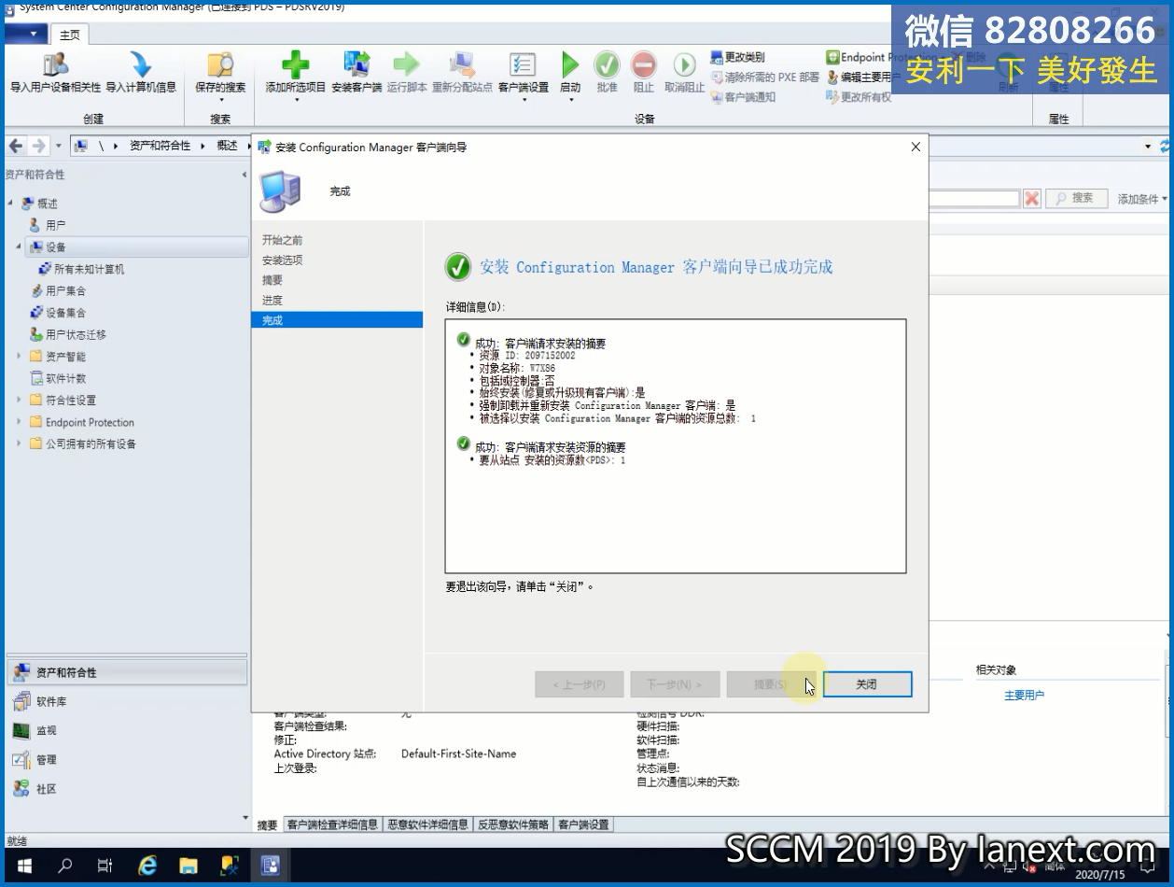
Task: Expand the Compliance Settings (符合性设置) node
Action: pyautogui.click(x=20, y=401)
